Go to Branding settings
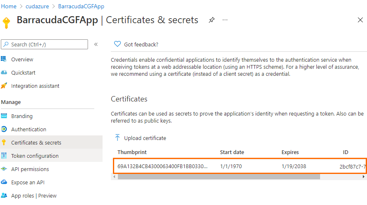367x205 pixels. [22, 116]
